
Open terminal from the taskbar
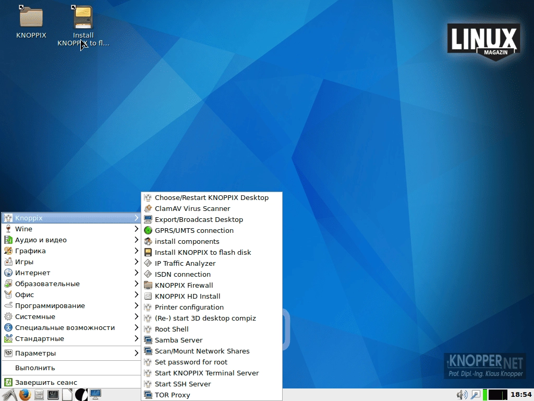[53, 395]
